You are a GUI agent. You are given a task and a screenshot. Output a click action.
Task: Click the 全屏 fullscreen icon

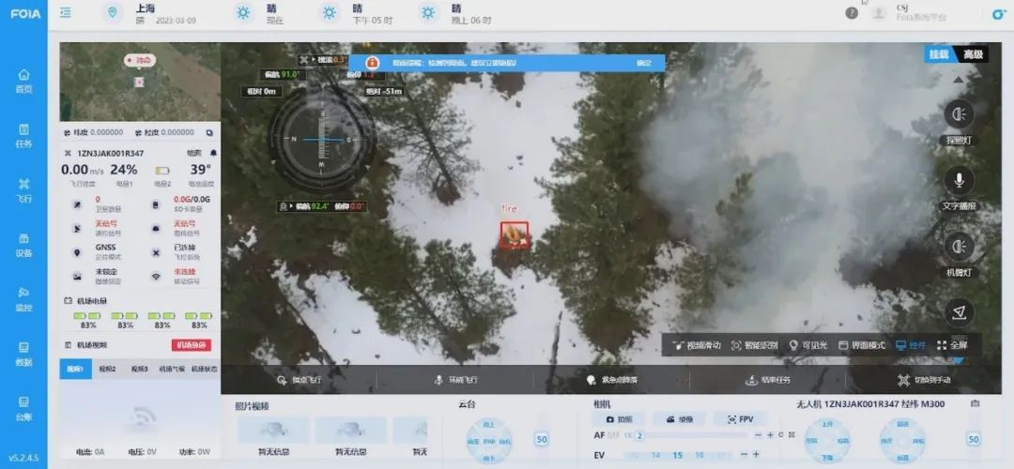point(952,345)
